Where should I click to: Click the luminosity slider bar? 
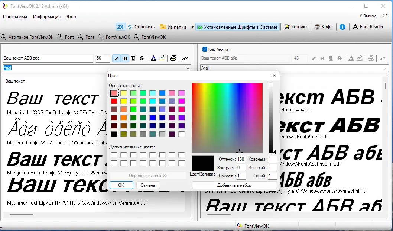click(x=271, y=118)
